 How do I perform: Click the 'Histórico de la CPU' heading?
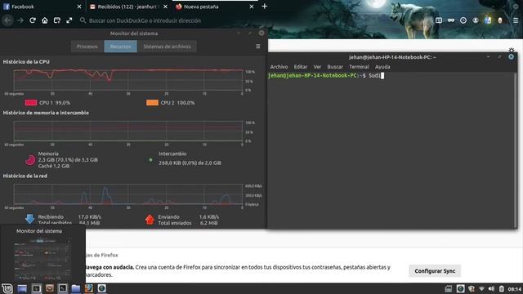26,62
